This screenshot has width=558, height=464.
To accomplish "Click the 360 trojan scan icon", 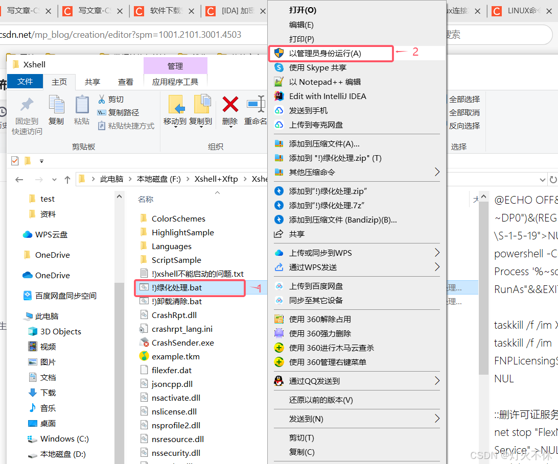I will coord(279,348).
